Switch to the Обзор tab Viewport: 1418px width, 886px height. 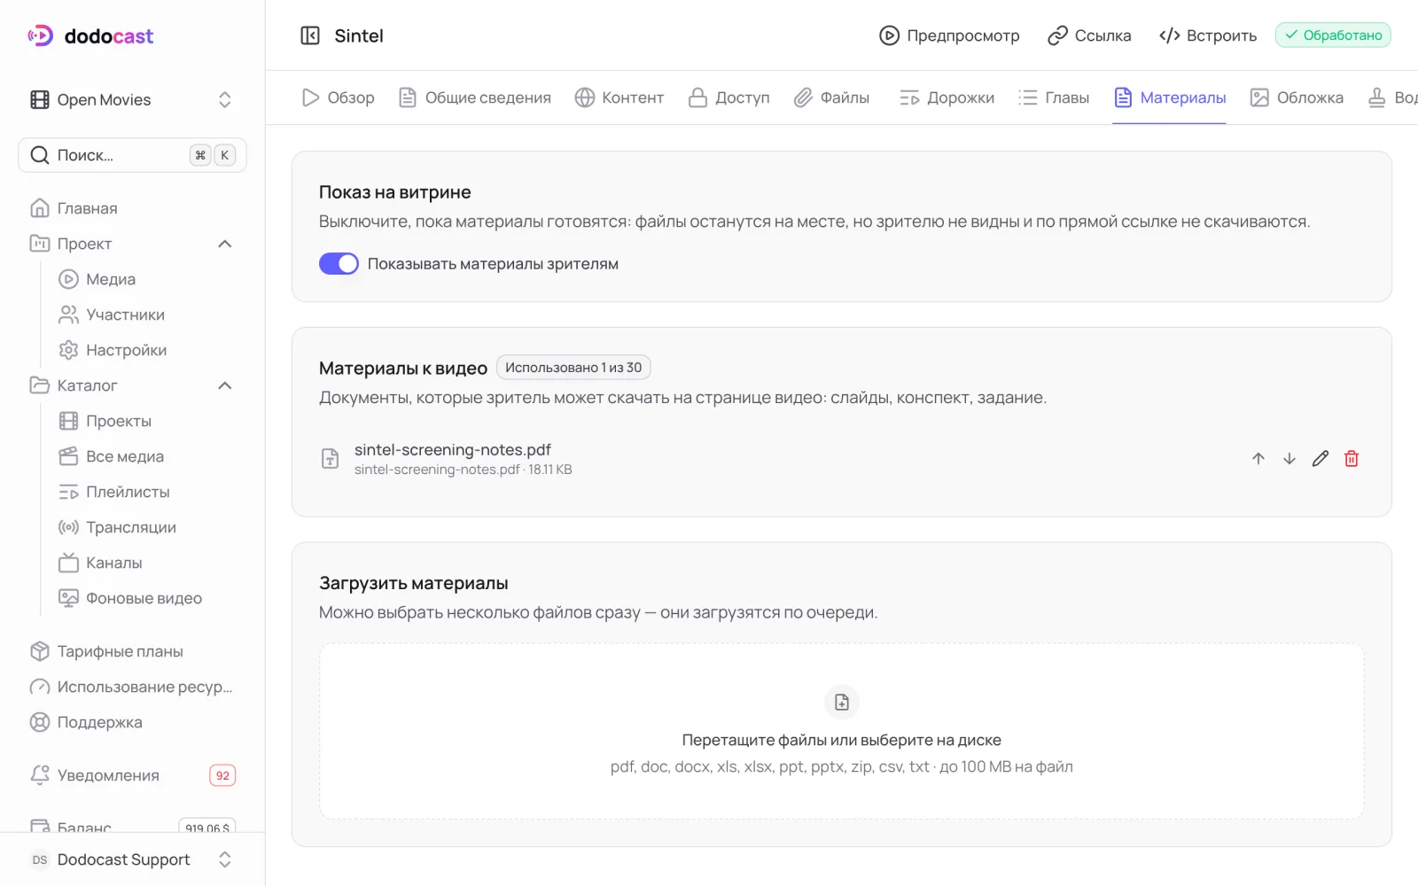[338, 97]
